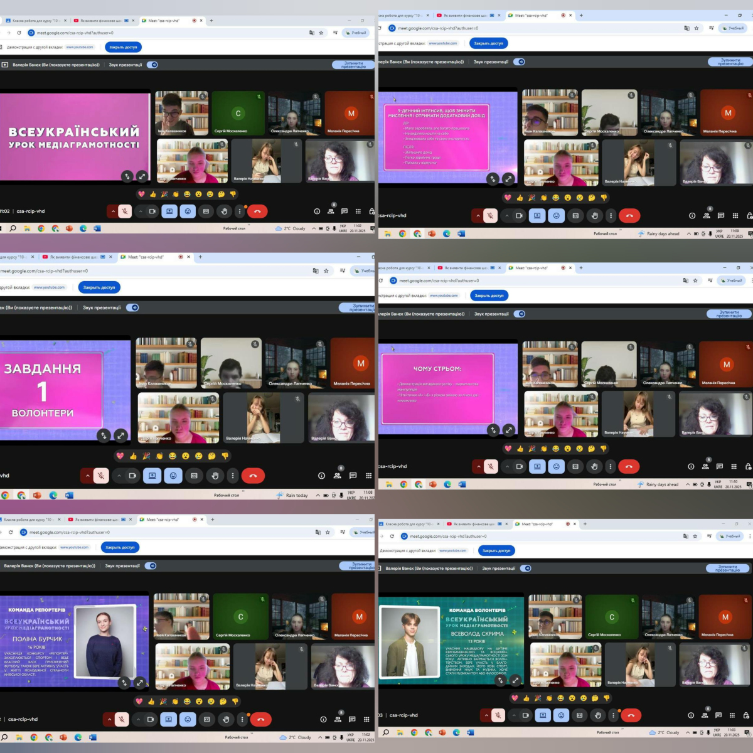Open meeting info in the ЧОМУ СТРЬОМ panel
The height and width of the screenshot is (753, 753).
(x=691, y=466)
